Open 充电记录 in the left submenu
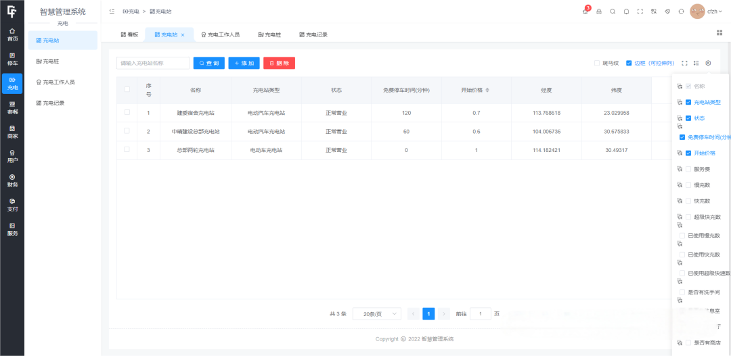 click(x=63, y=103)
